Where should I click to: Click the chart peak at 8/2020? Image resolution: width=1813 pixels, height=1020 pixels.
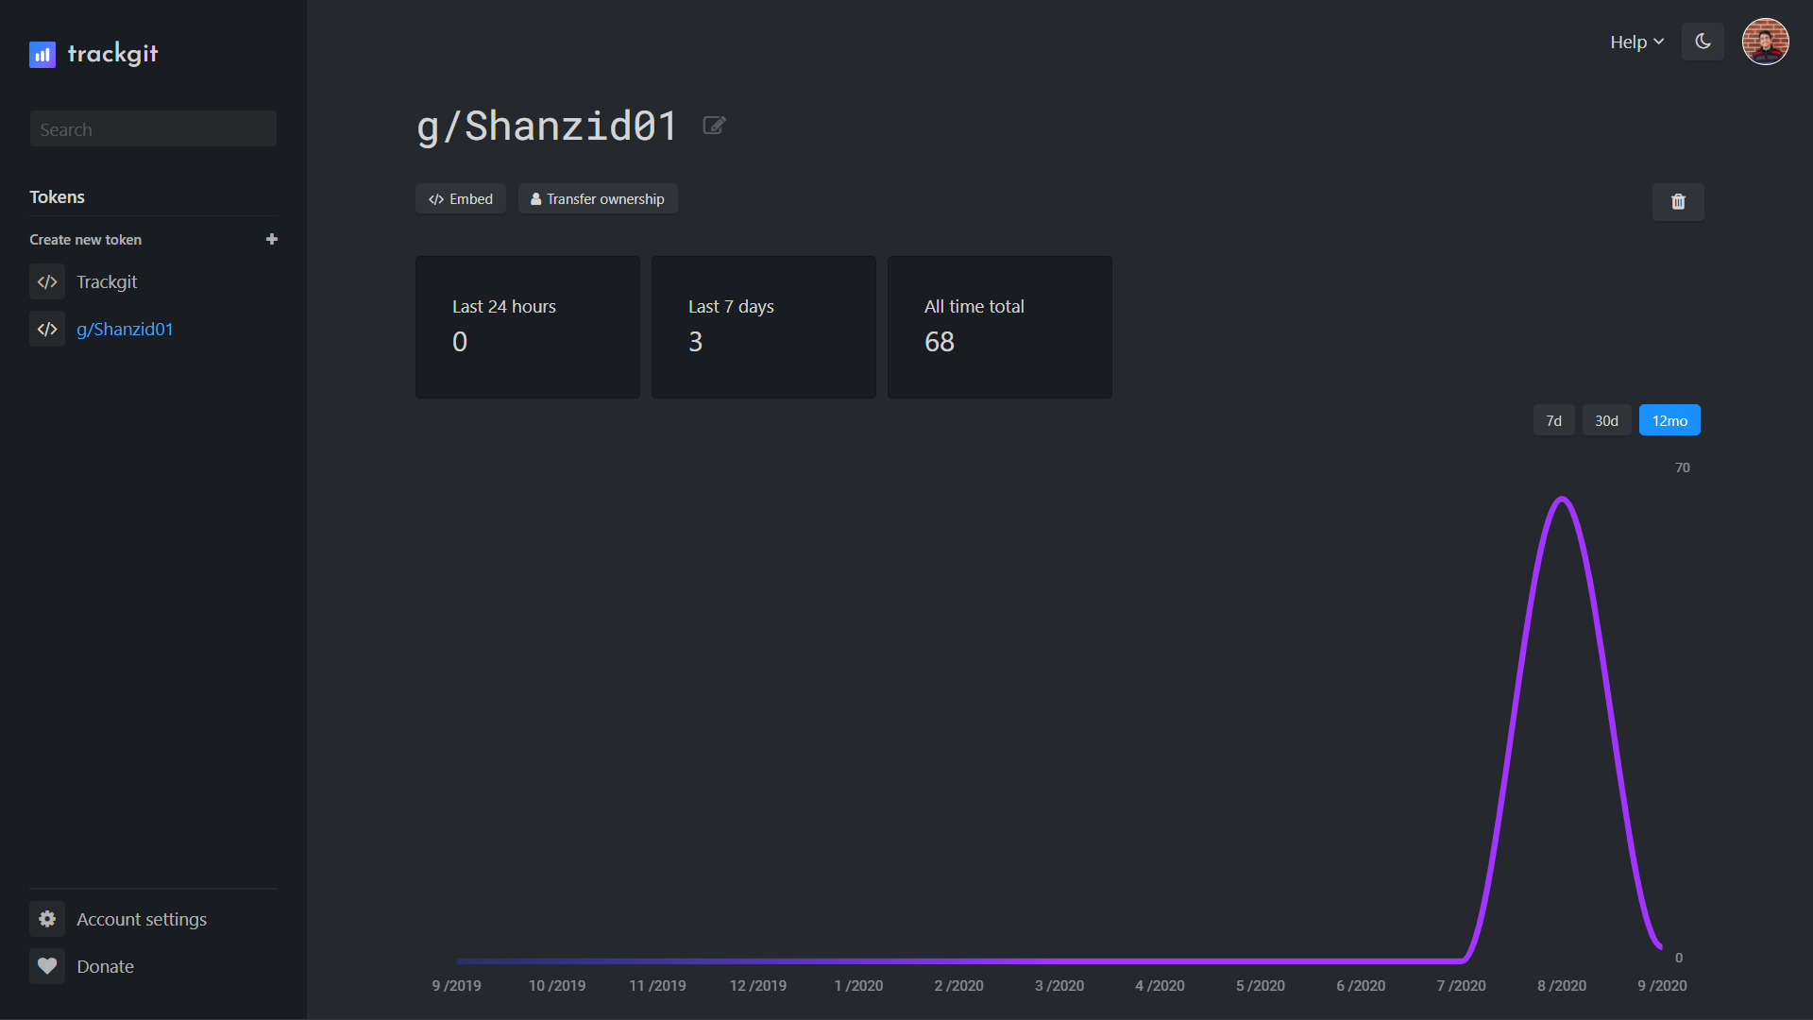tap(1562, 499)
